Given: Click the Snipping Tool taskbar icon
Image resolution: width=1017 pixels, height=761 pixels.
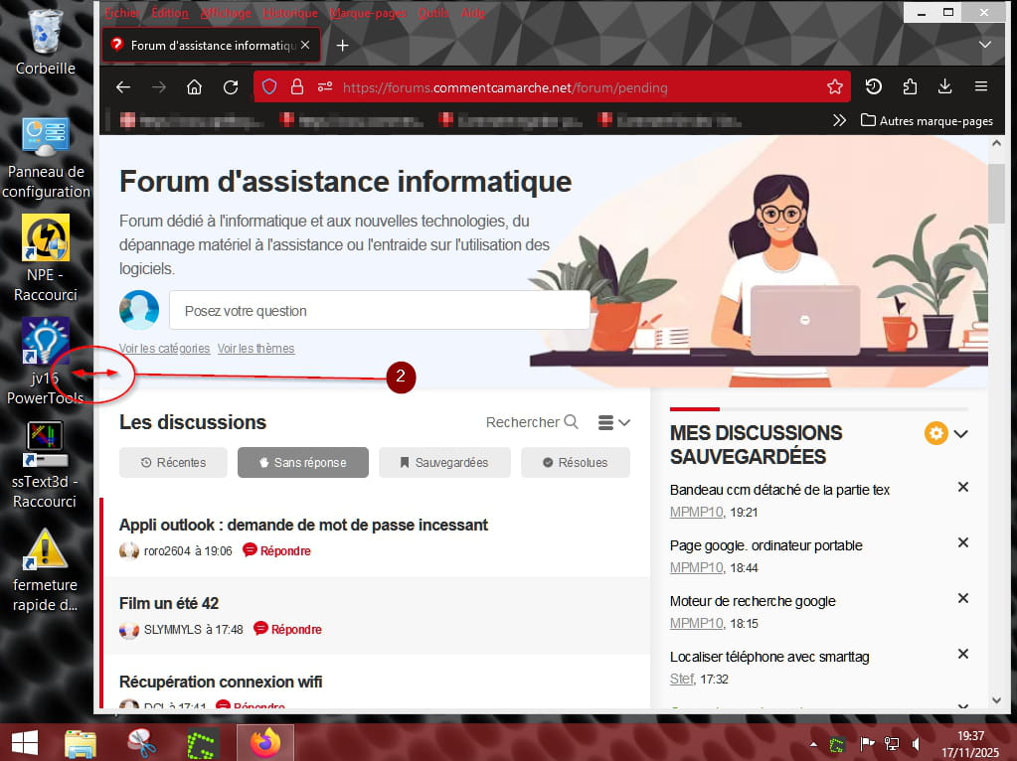Looking at the screenshot, I should pyautogui.click(x=142, y=741).
